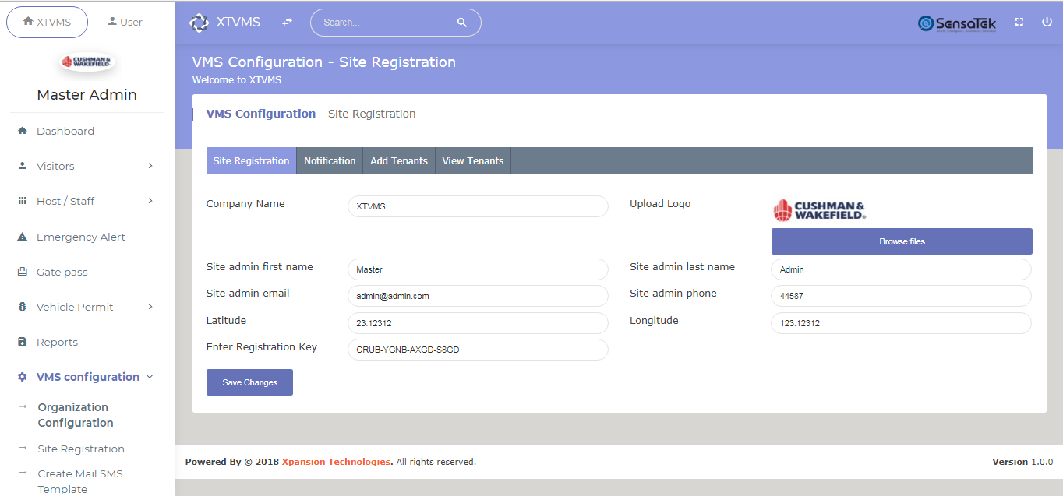
Task: Click the home icon in XTVMS tab
Action: point(28,22)
